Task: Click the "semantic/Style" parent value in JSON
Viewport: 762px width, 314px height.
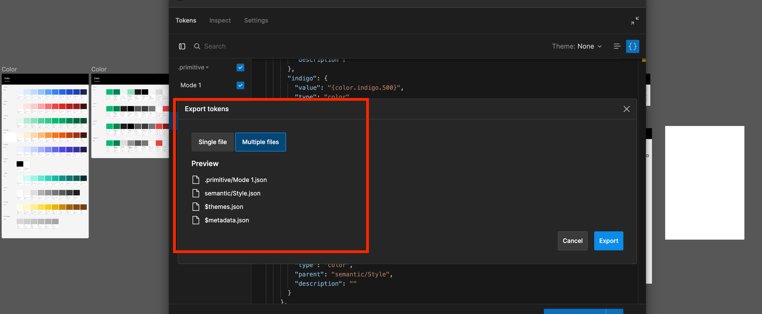Action: pyautogui.click(x=360, y=274)
